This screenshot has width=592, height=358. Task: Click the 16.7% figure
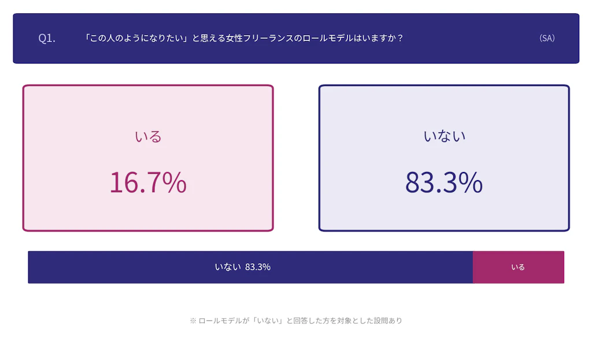pos(148,182)
